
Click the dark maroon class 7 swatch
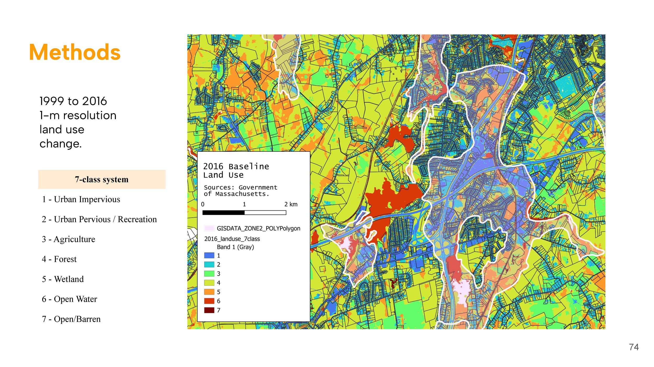(x=209, y=310)
